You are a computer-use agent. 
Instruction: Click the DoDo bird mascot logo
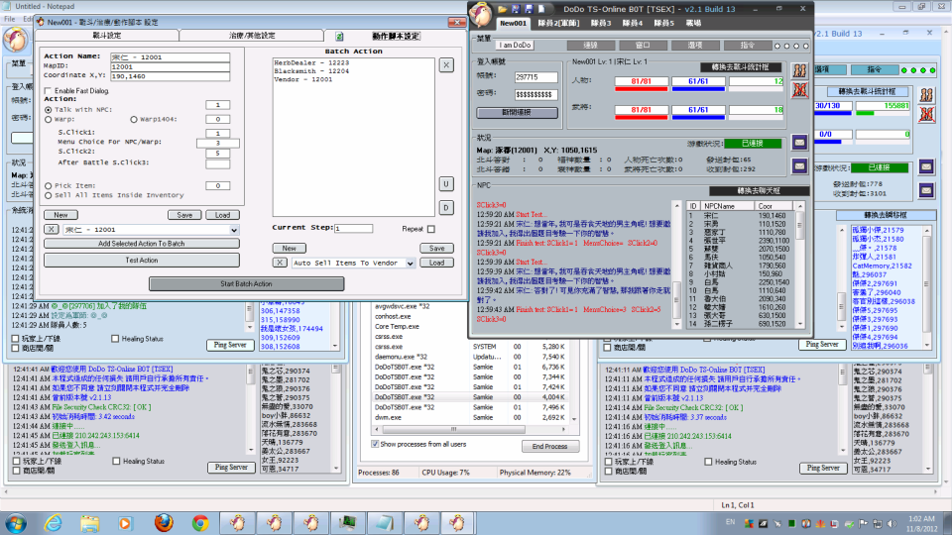(x=481, y=14)
